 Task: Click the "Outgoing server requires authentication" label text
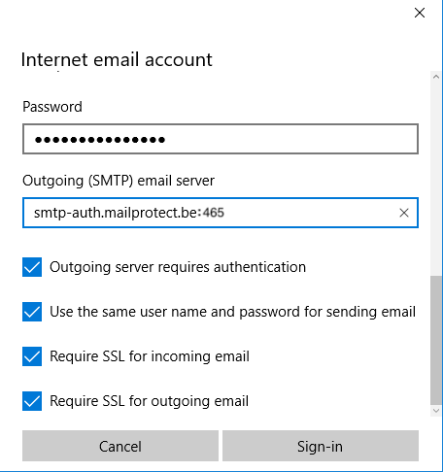(178, 267)
